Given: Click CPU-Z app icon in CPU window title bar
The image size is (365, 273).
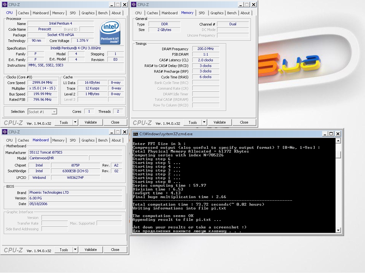Looking at the screenshot, I should pyautogui.click(x=5, y=4).
